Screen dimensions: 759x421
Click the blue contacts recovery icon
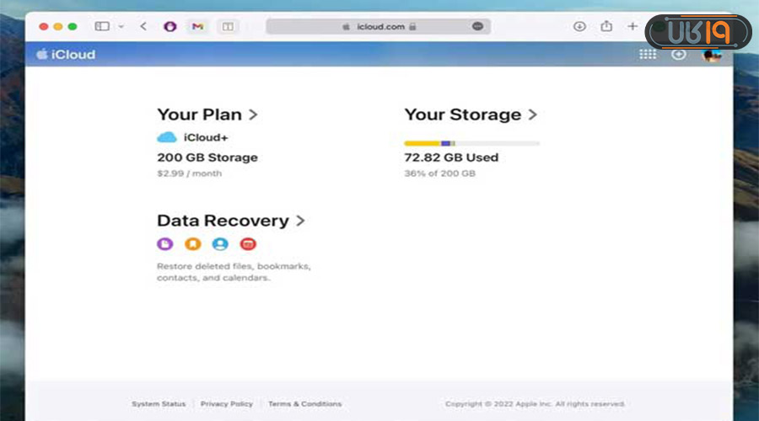click(220, 244)
